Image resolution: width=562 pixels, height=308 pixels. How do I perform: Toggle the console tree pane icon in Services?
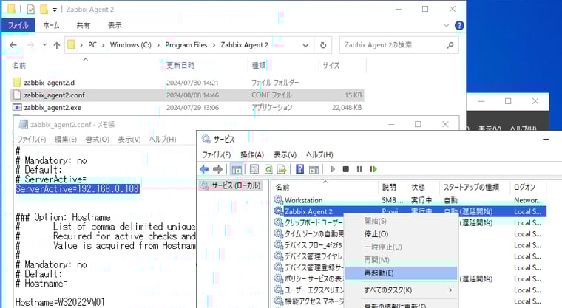click(237, 169)
